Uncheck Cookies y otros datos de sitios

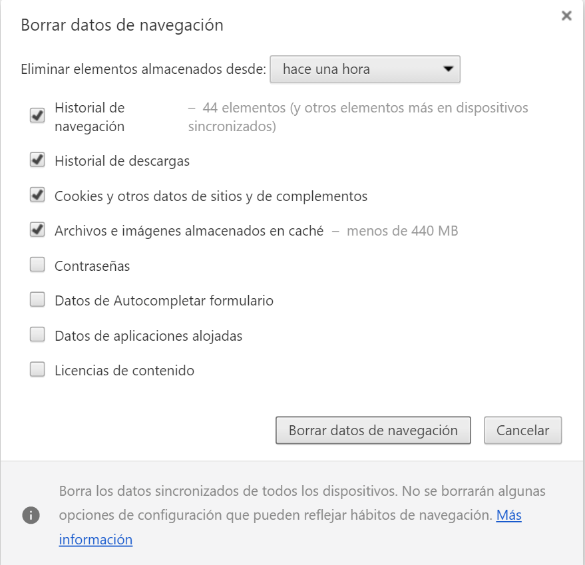coord(37,196)
